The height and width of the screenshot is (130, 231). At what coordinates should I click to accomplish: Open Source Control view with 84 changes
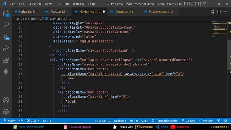[x=6, y=36]
